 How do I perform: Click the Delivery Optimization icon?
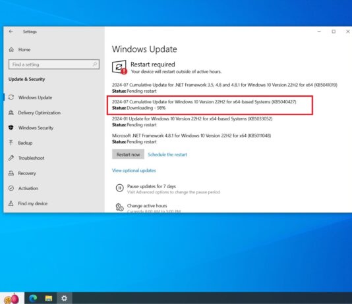(x=11, y=113)
